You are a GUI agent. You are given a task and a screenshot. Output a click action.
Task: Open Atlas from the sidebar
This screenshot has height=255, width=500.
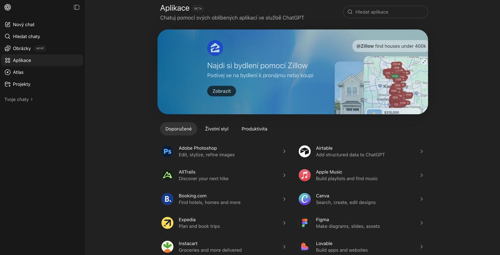[x=18, y=72]
